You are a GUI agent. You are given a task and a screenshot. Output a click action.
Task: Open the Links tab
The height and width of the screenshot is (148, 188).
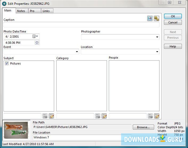[x=47, y=11]
